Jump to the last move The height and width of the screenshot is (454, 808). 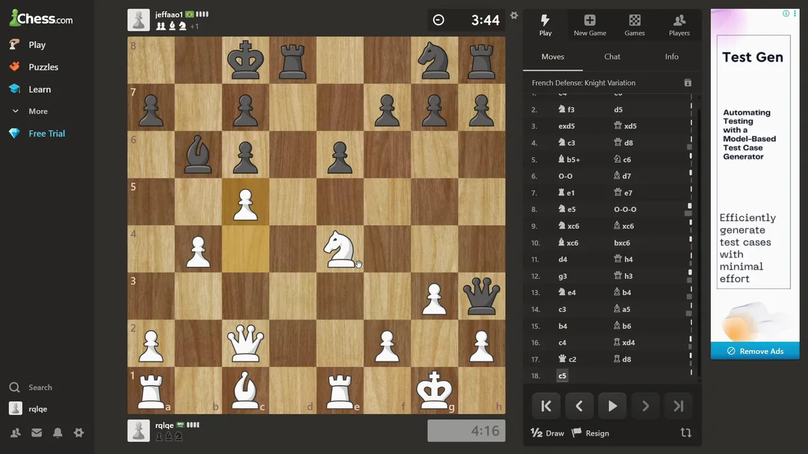[679, 407]
